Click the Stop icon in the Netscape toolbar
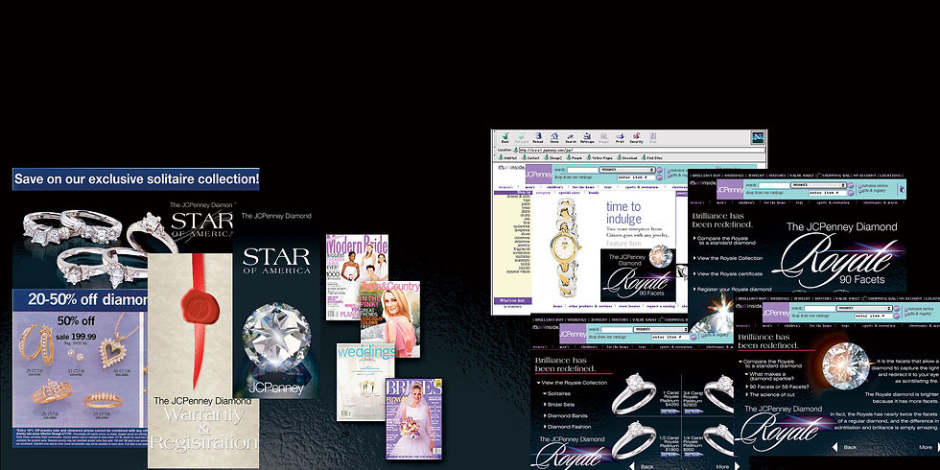The width and height of the screenshot is (940, 470). [653, 138]
